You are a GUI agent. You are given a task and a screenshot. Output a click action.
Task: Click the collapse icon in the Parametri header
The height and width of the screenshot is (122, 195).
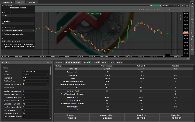coord(51,62)
